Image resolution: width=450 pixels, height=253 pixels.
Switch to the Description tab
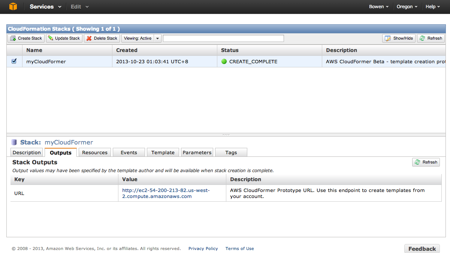27,152
